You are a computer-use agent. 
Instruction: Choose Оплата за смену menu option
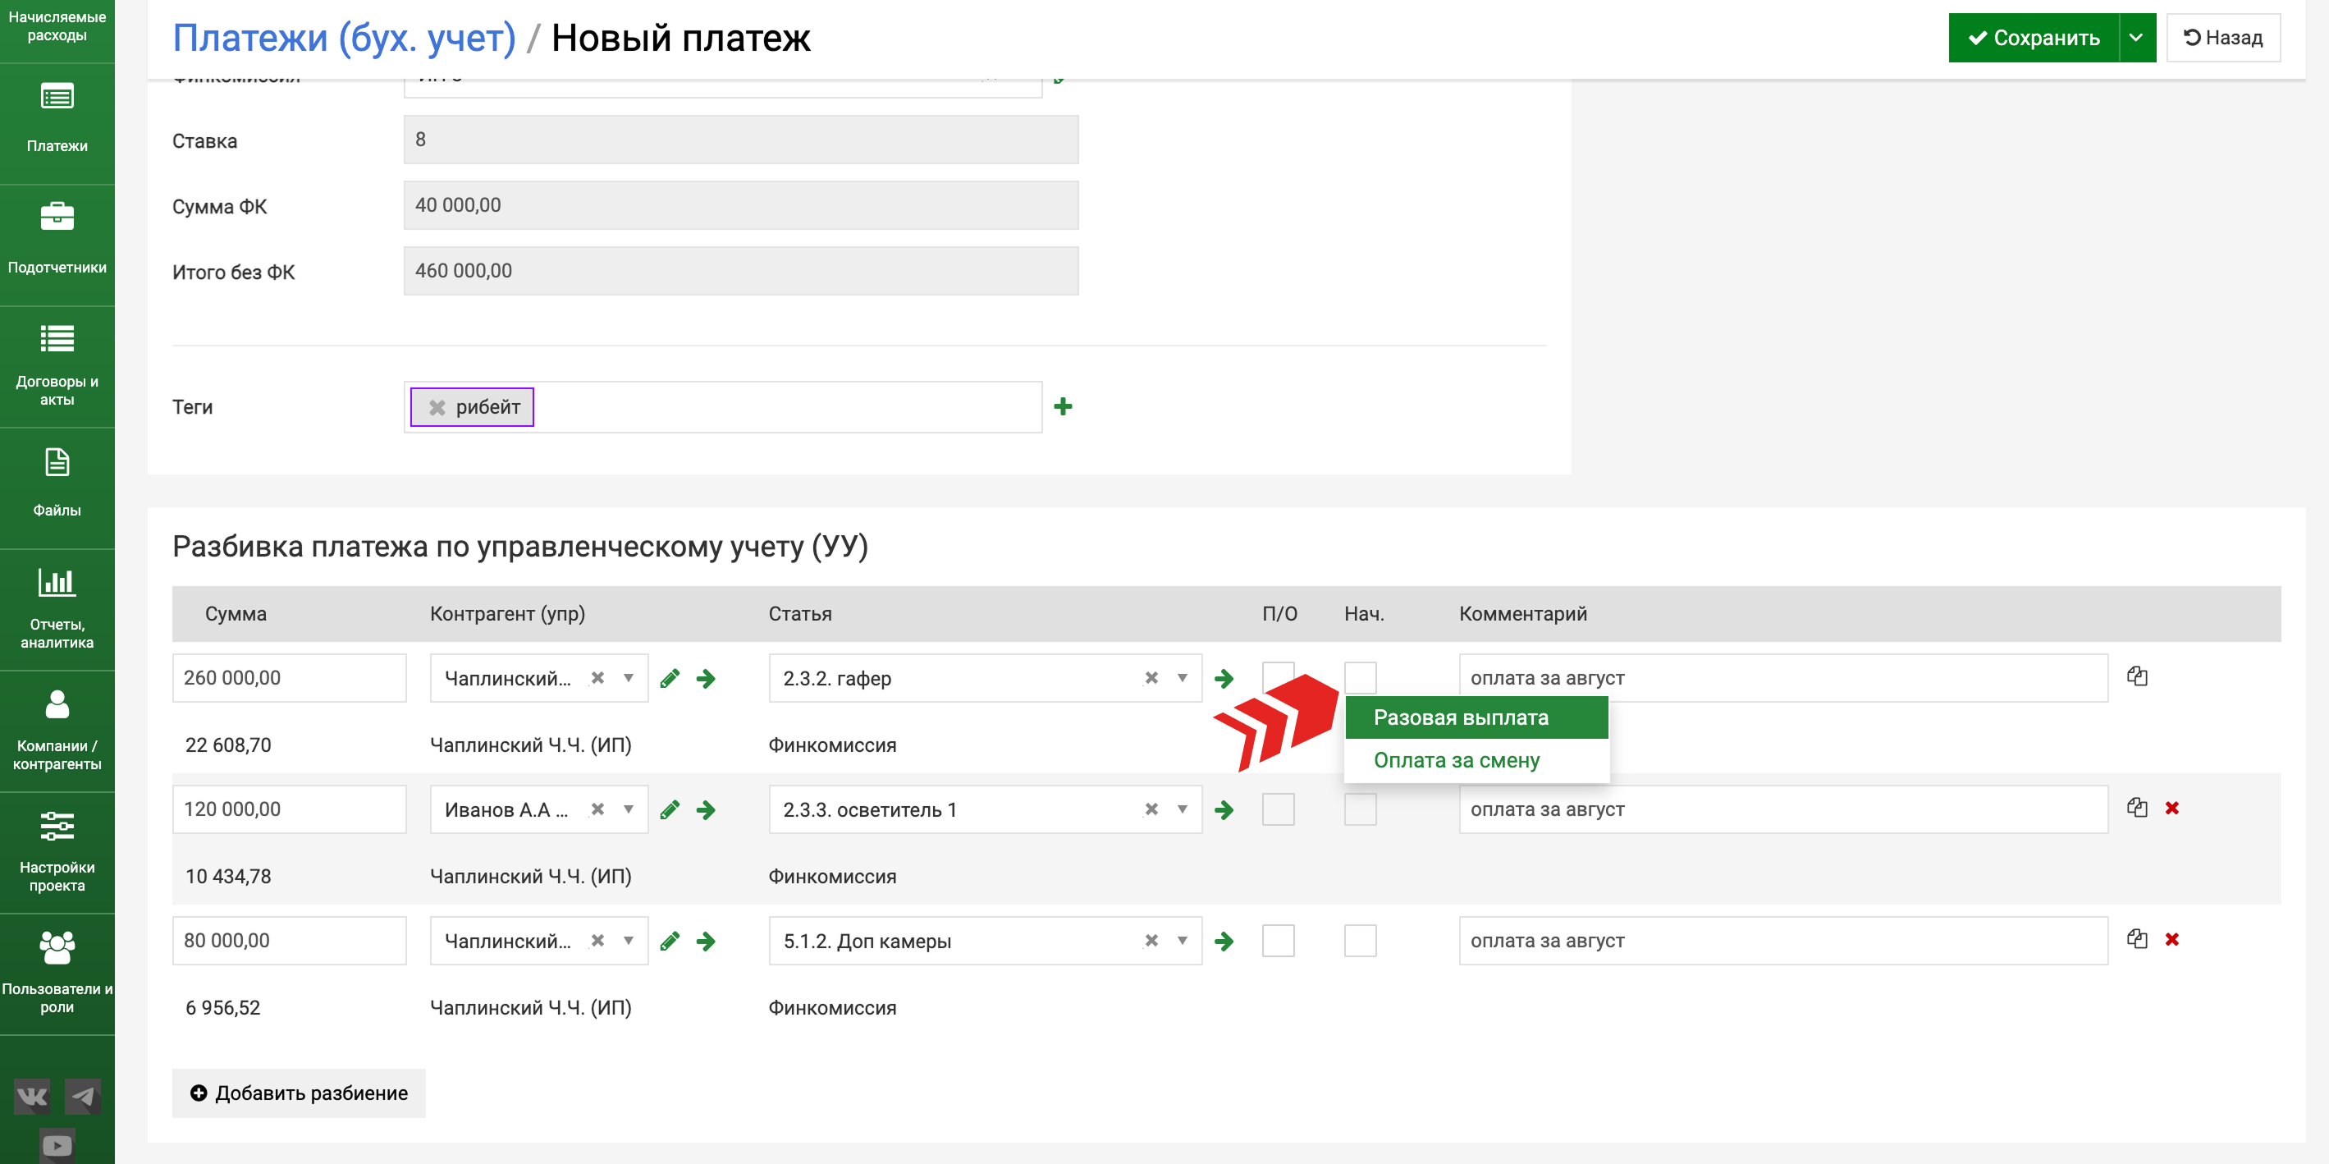click(x=1456, y=761)
